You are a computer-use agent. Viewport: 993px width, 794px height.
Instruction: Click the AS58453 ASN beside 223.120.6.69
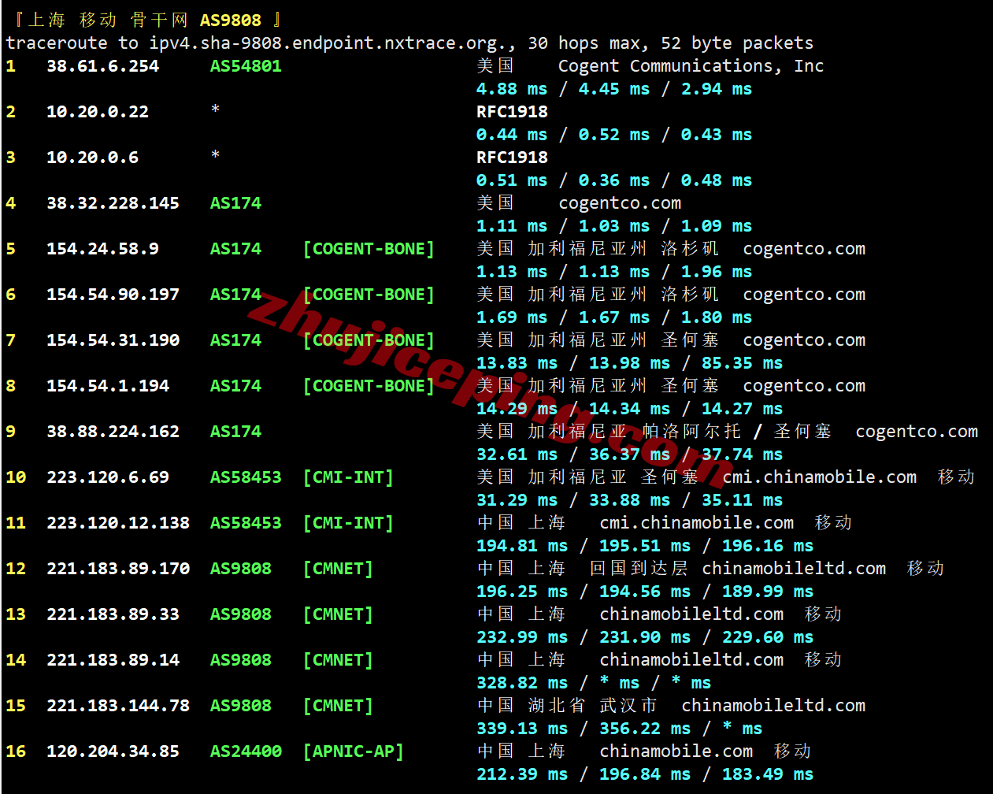[x=246, y=477]
